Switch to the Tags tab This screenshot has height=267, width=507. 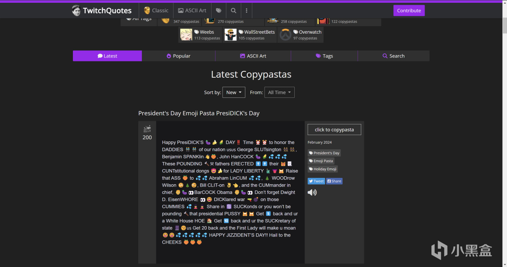tap(324, 56)
